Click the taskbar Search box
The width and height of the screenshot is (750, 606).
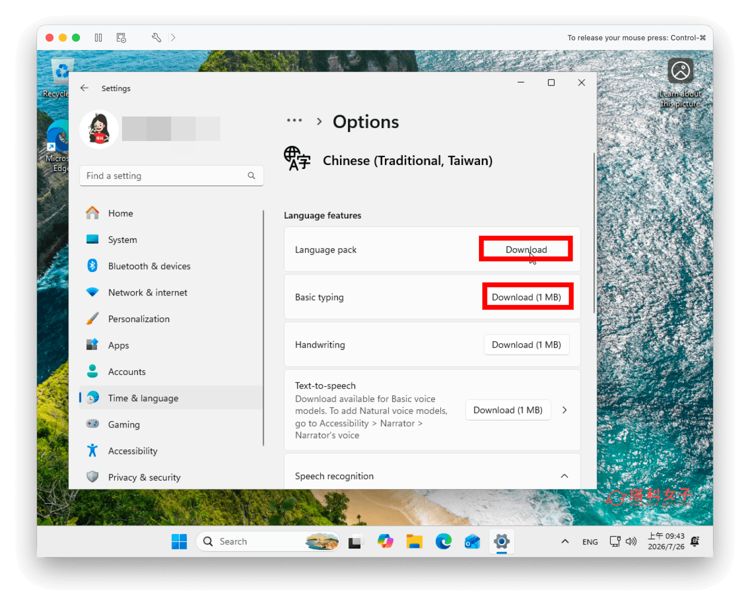tap(268, 541)
